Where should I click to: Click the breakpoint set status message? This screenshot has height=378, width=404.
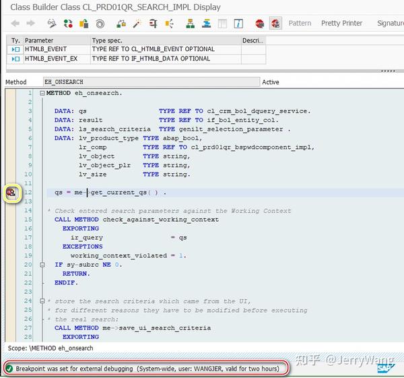pyautogui.click(x=147, y=369)
